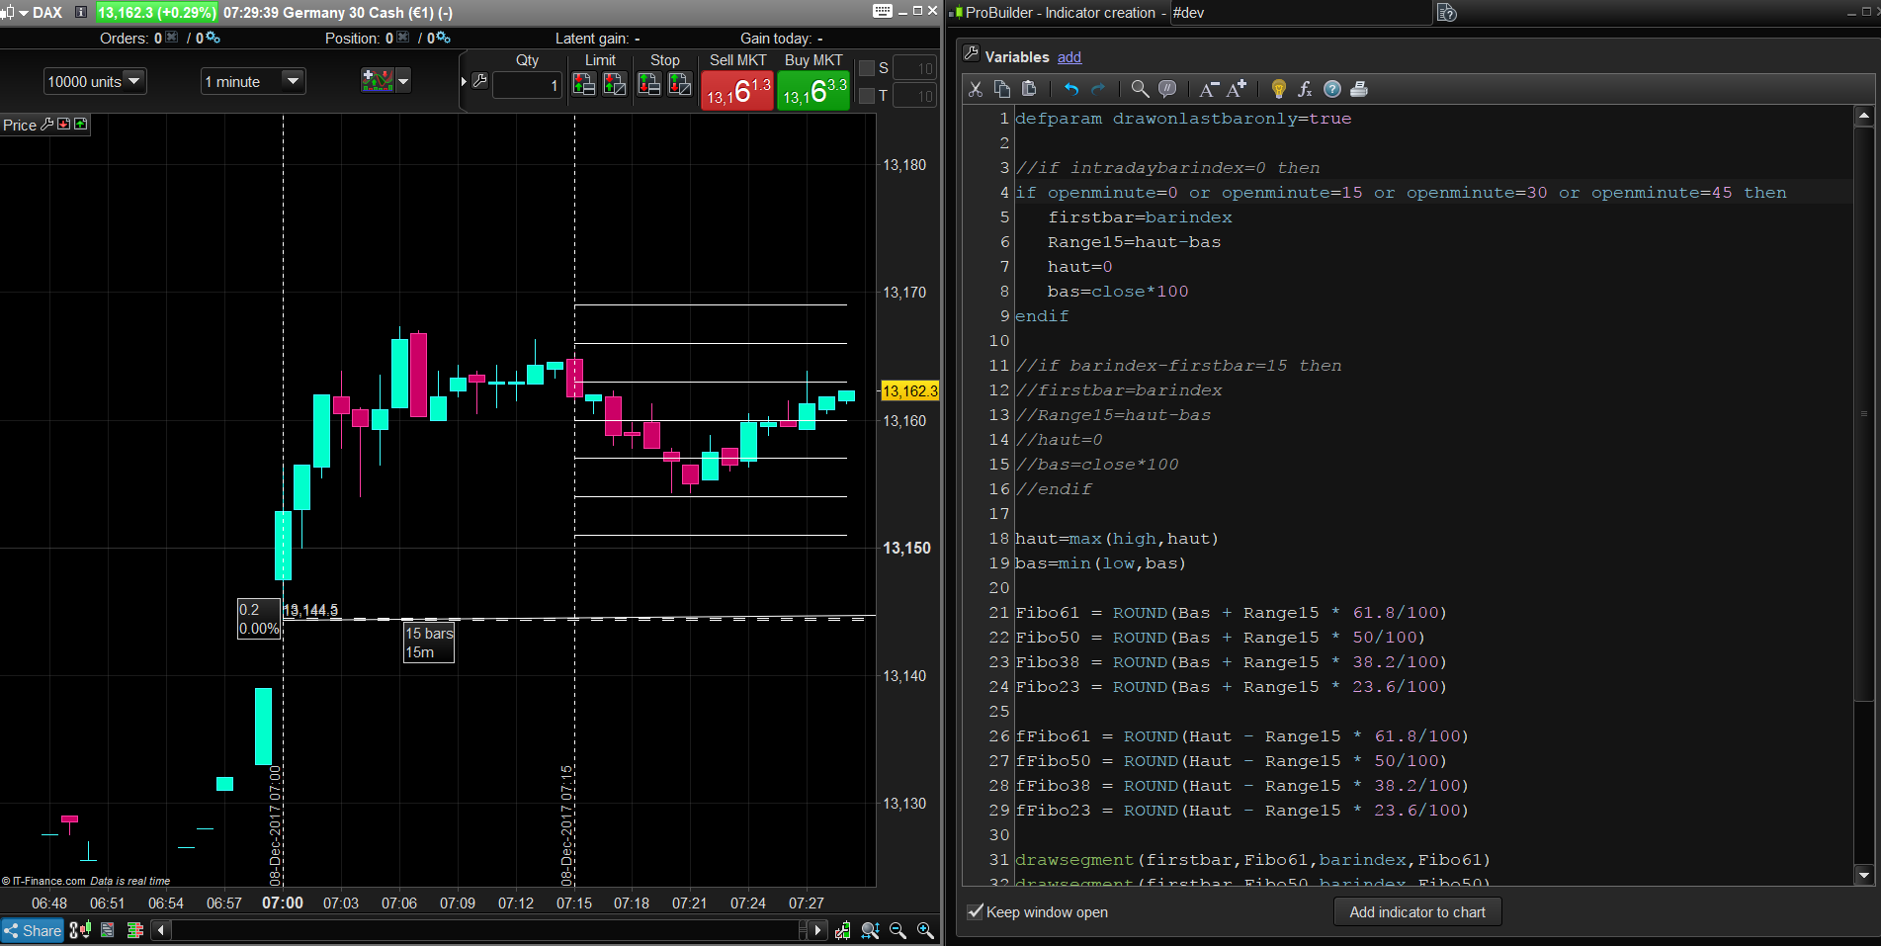1881x946 pixels.
Task: Increase editor font size with A+ icon
Action: pos(1237,89)
